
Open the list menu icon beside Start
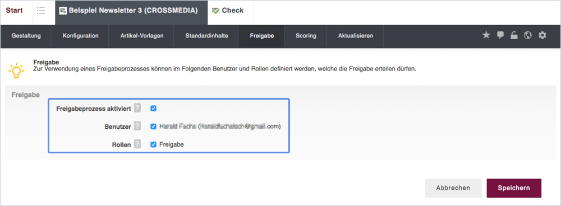pyautogui.click(x=41, y=11)
